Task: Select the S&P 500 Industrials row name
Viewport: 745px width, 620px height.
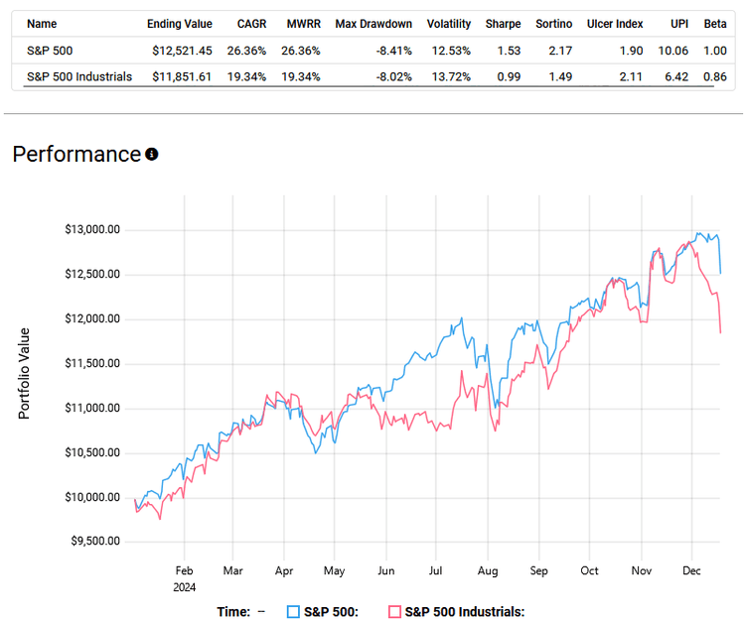Action: point(79,76)
